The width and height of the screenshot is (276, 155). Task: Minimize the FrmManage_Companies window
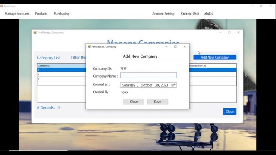click(x=220, y=32)
